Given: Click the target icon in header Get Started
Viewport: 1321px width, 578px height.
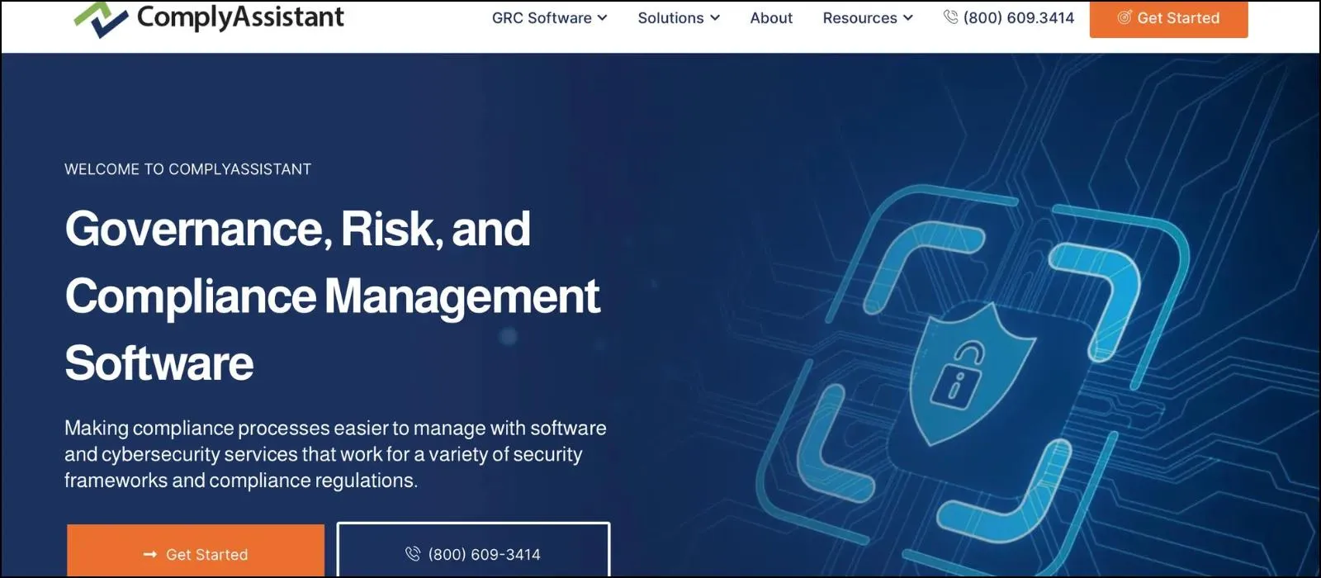Looking at the screenshot, I should tap(1124, 17).
